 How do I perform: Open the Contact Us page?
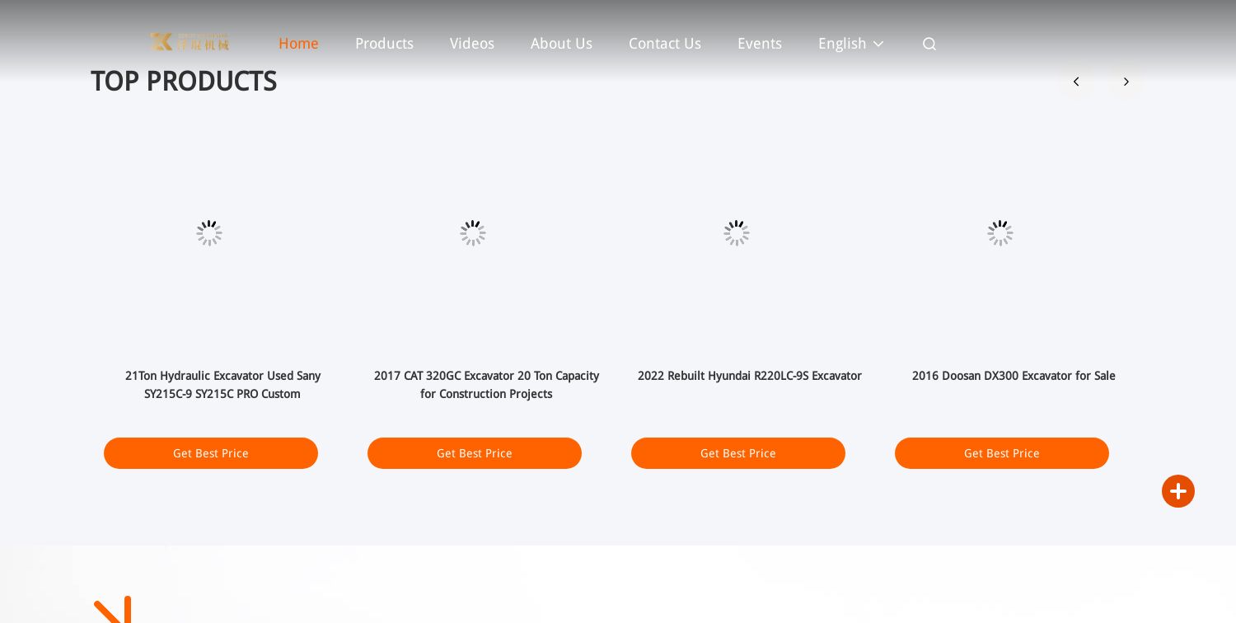click(x=665, y=44)
